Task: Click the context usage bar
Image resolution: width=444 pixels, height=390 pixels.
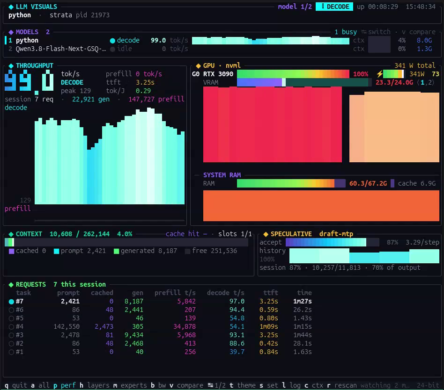Action: pyautogui.click(x=126, y=242)
